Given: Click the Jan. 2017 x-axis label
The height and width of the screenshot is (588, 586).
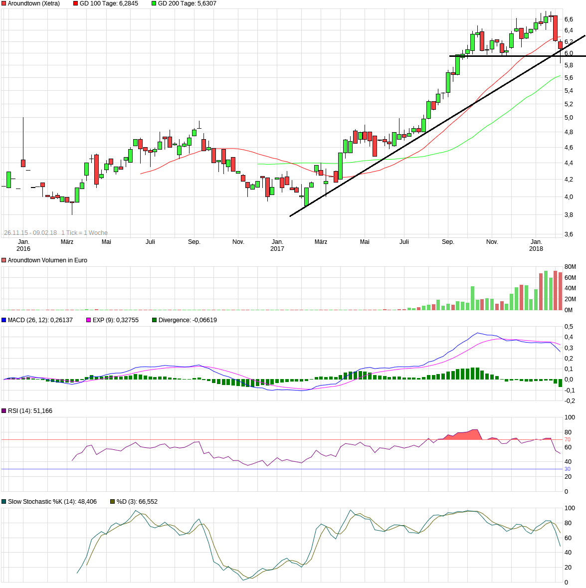Looking at the screenshot, I should (277, 245).
